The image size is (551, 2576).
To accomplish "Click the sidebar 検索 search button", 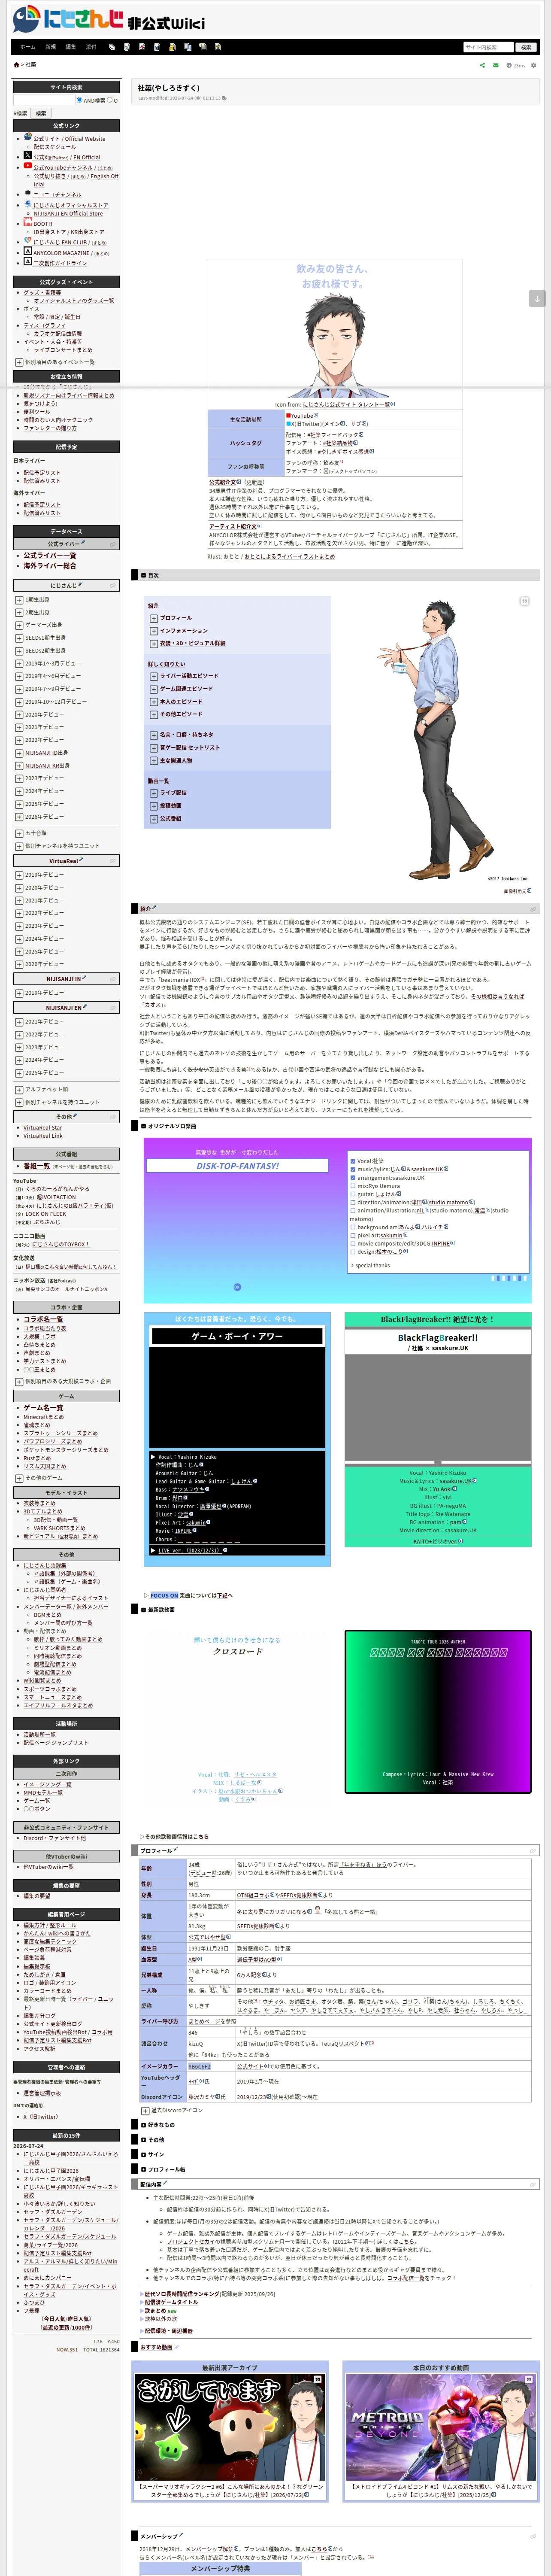I will (x=41, y=113).
